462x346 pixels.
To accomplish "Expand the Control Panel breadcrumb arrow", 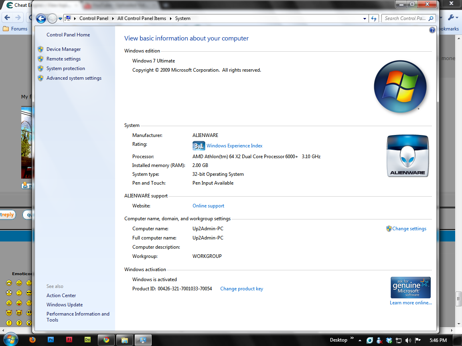I will [113, 18].
